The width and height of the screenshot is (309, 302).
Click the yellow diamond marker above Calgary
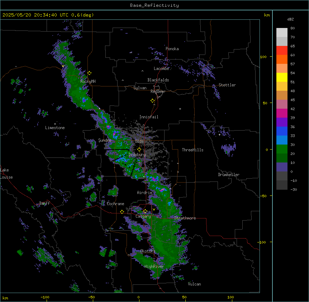tap(145, 211)
